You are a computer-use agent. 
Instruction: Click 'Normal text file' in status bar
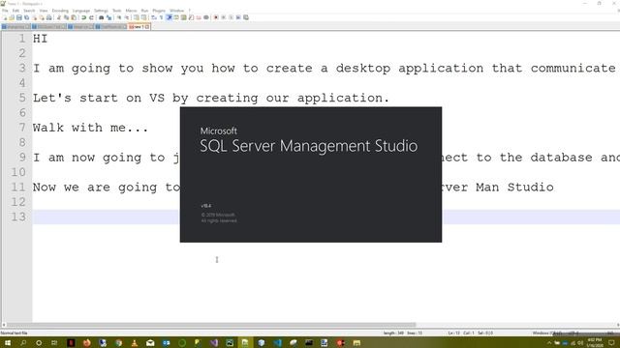(x=15, y=333)
